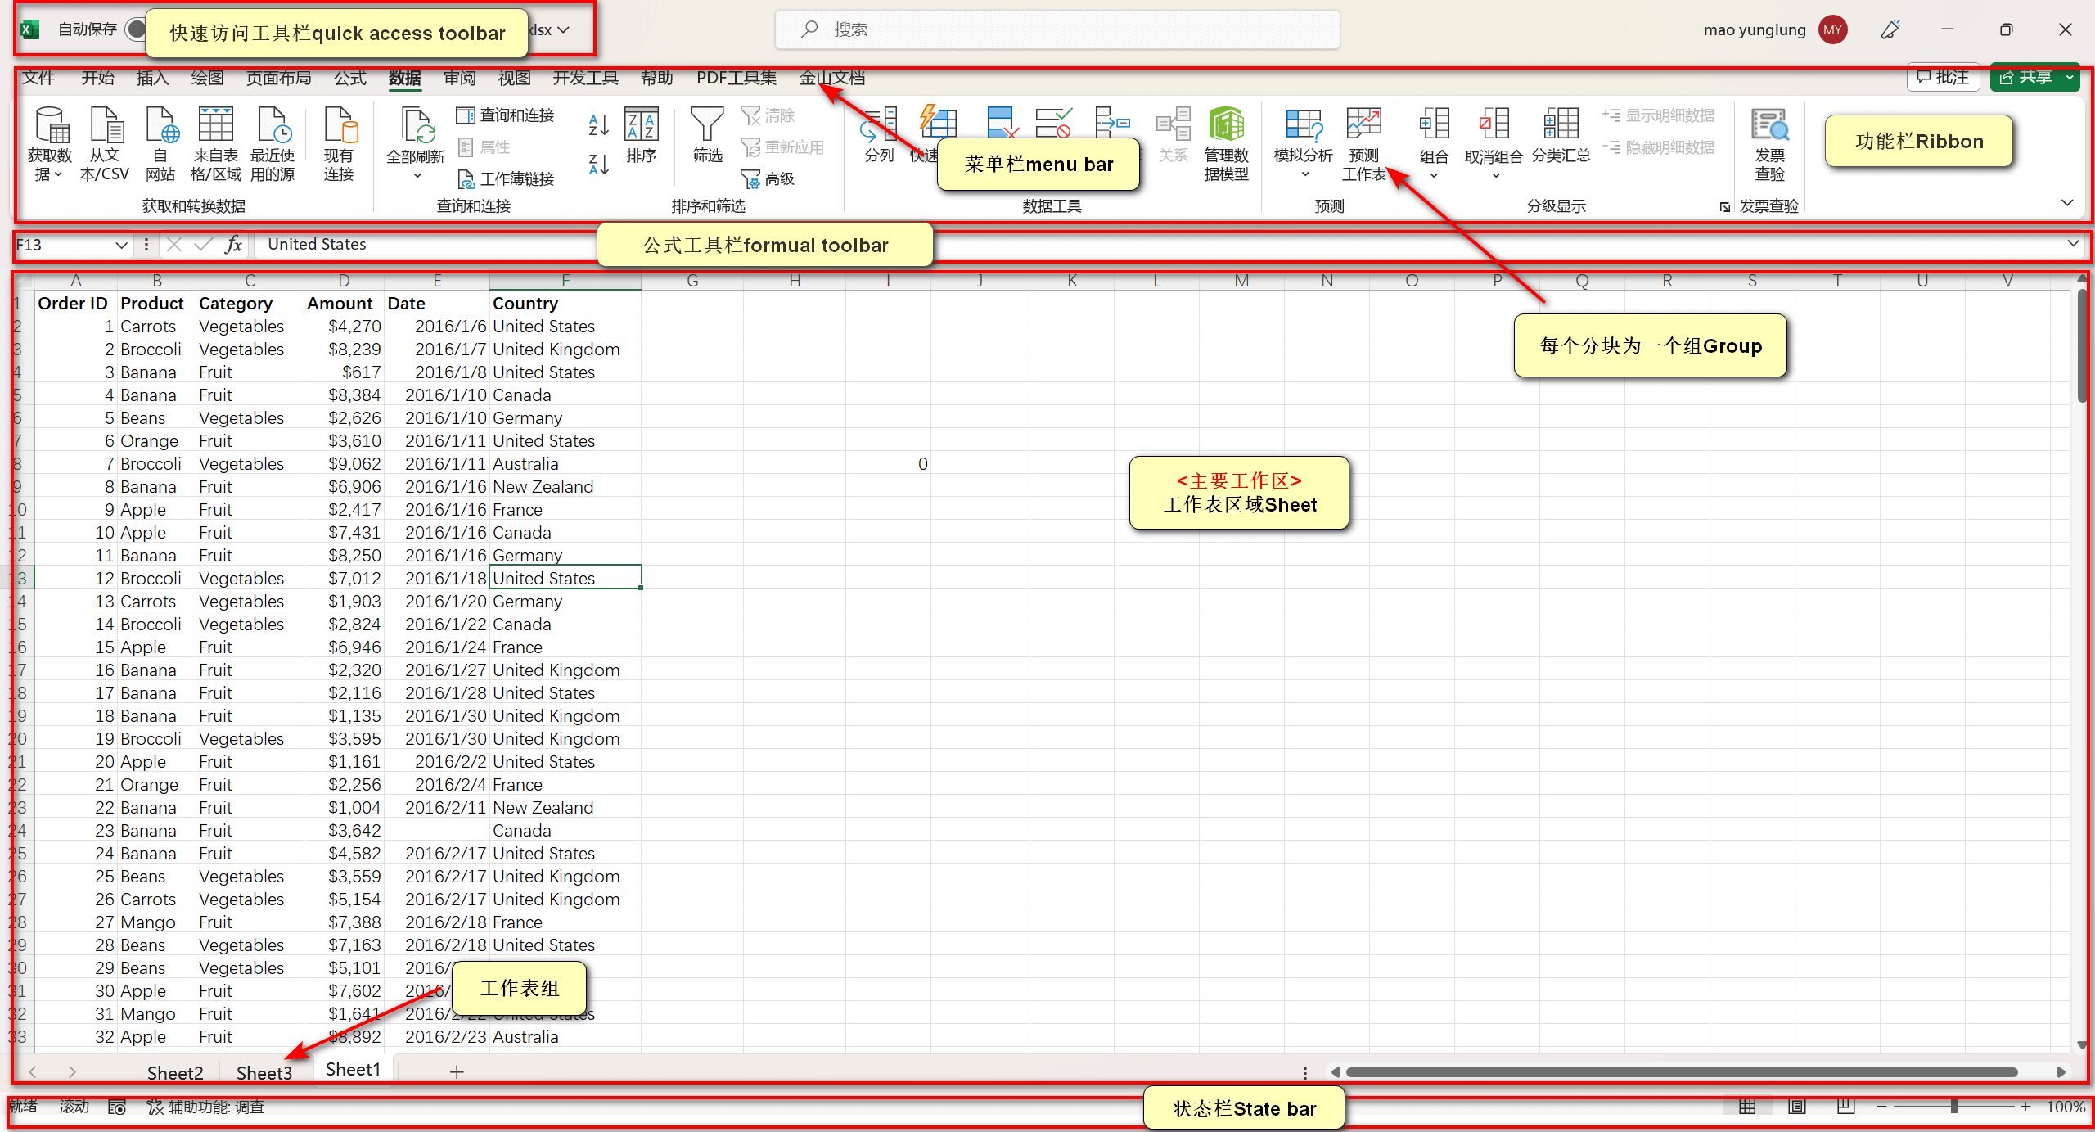Click Invoice Check (发票查验) icon
The height and width of the screenshot is (1132, 2095).
1769,125
